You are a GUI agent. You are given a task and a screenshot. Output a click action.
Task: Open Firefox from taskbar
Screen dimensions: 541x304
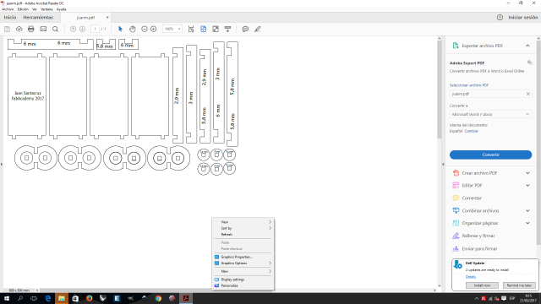(x=89, y=298)
